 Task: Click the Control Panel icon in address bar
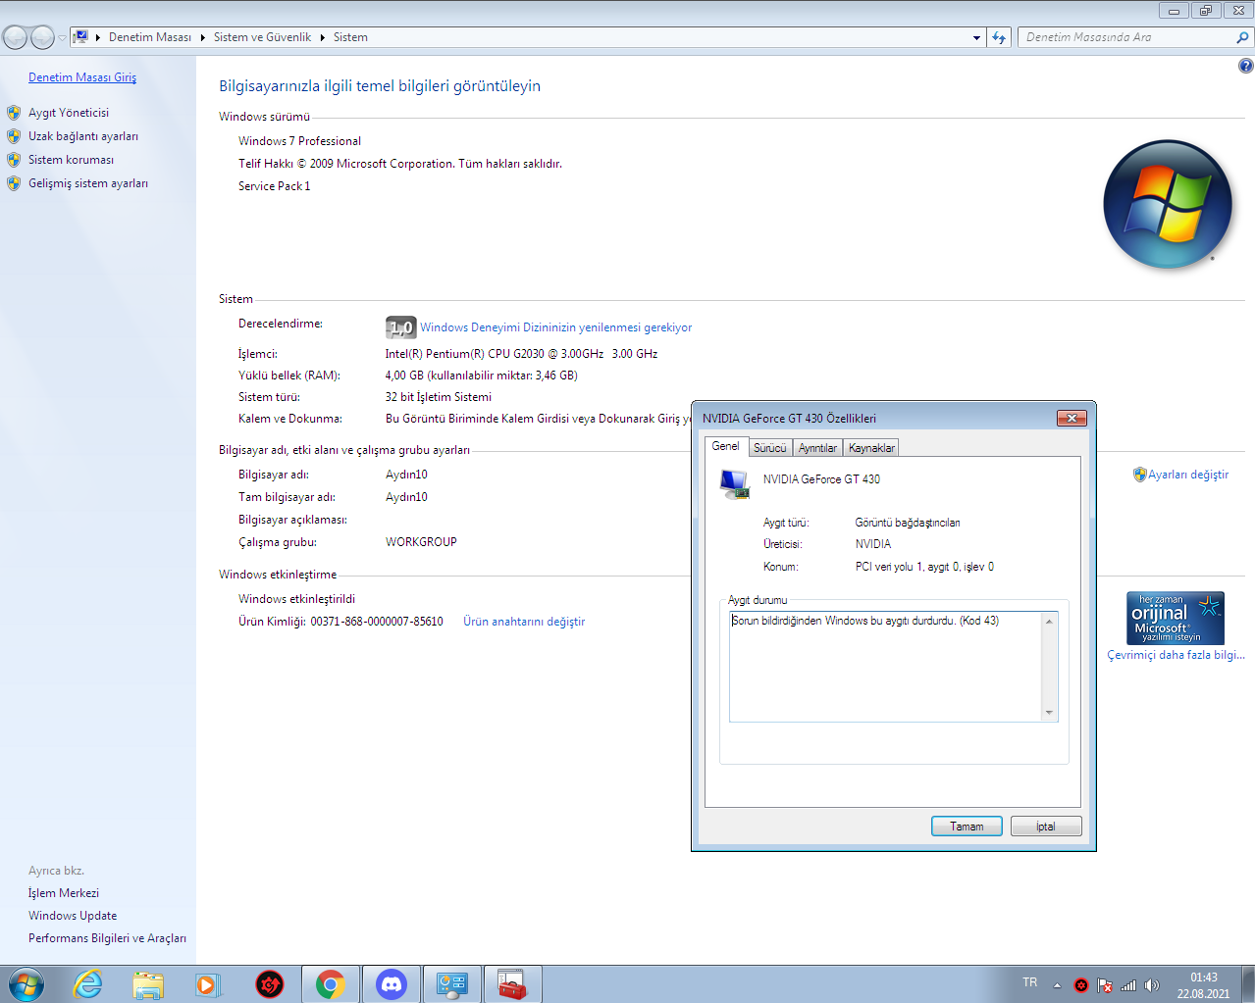pos(81,37)
